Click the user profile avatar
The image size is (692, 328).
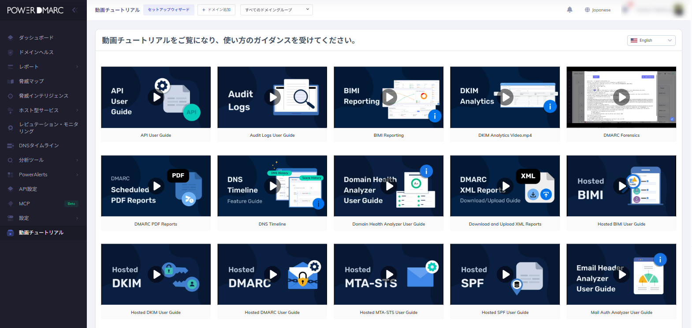678,10
